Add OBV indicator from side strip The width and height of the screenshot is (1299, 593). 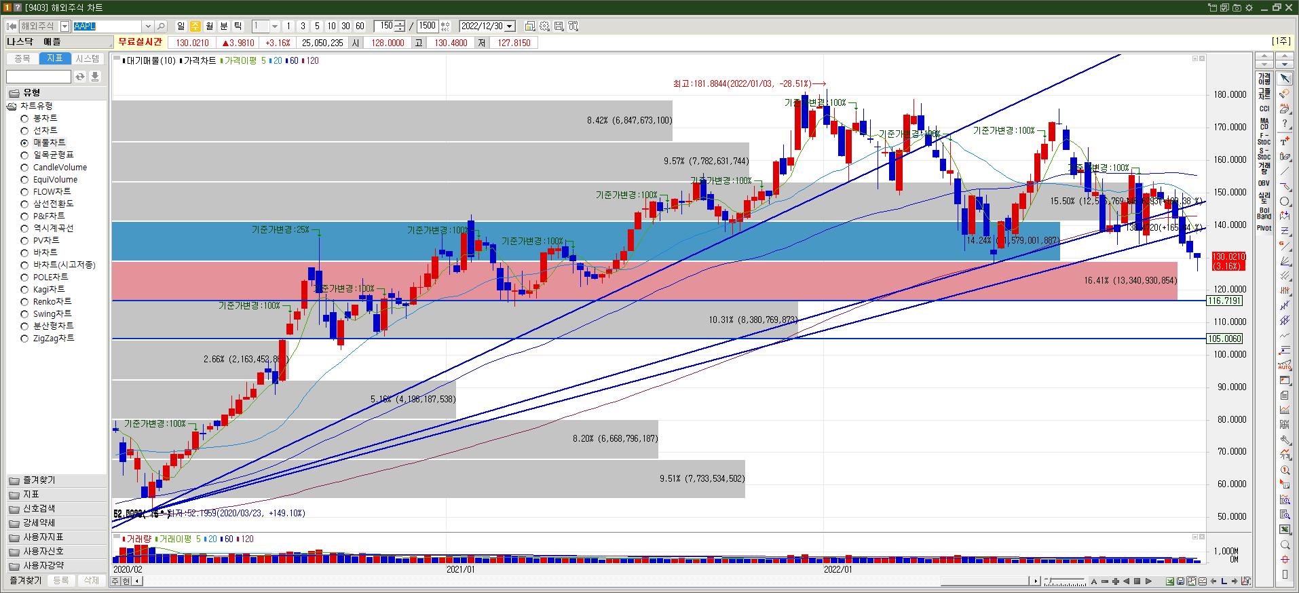coord(1264,183)
